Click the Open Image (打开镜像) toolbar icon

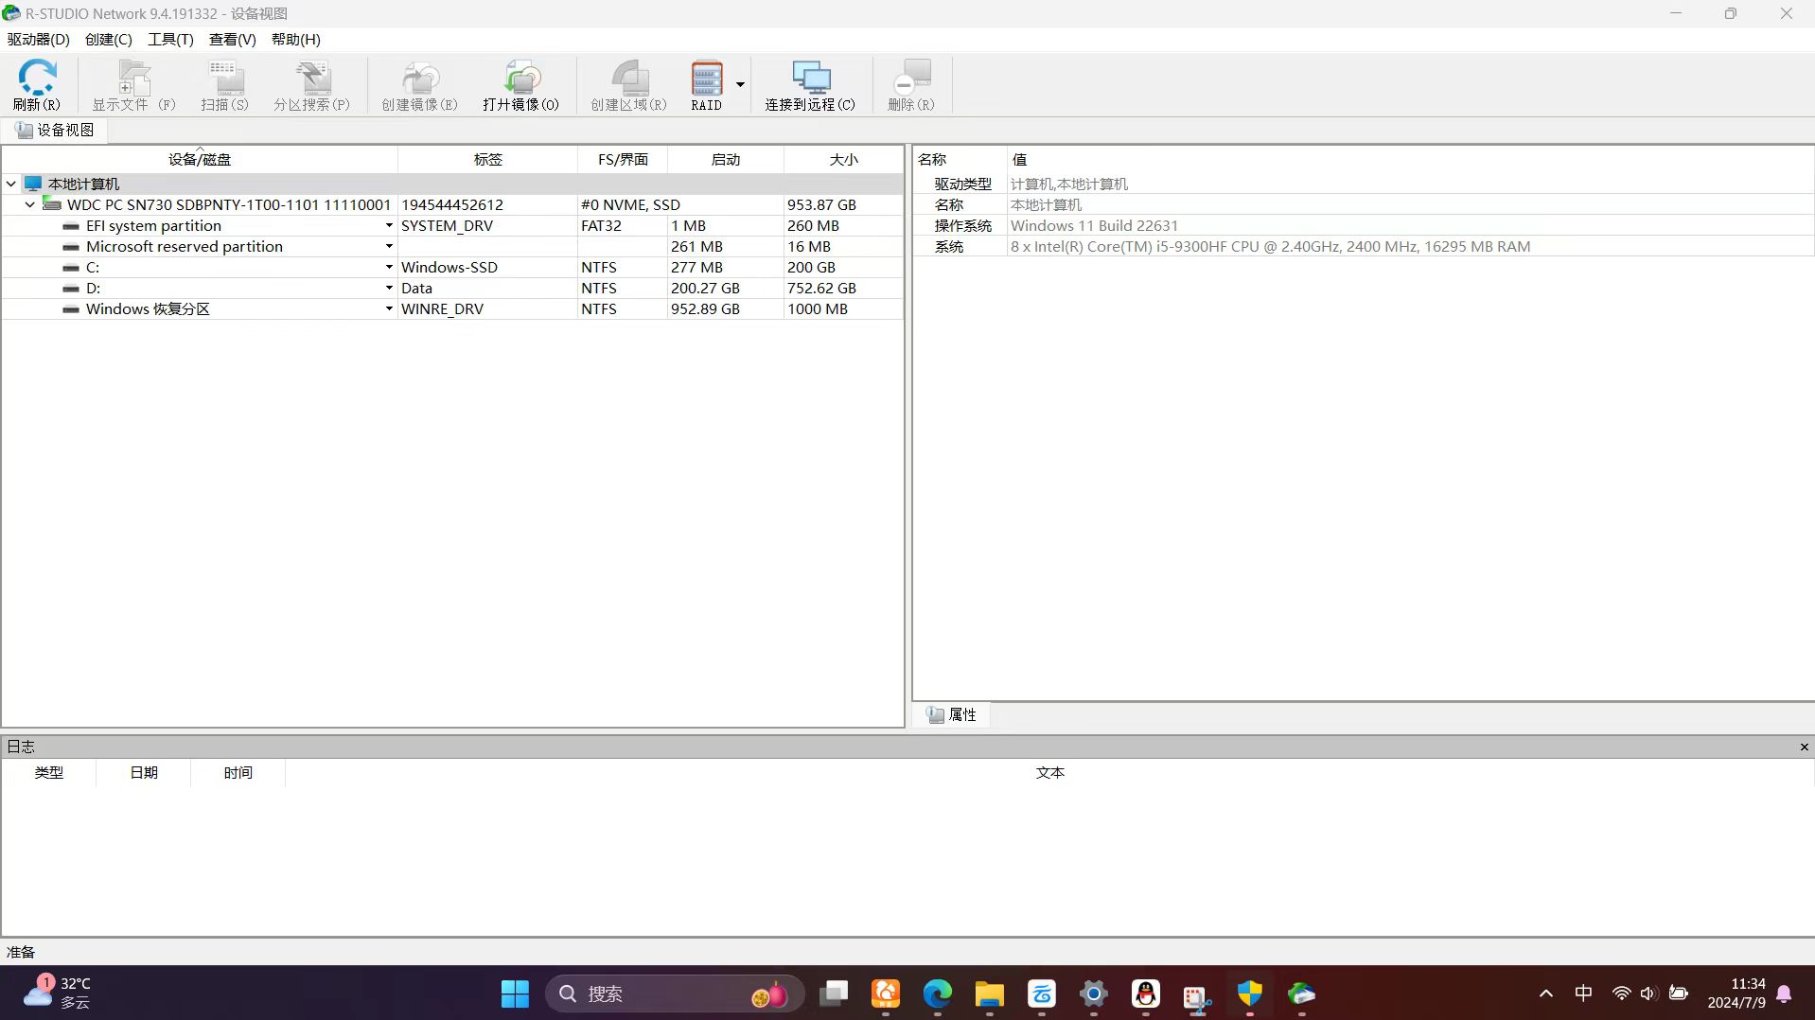coord(520,84)
